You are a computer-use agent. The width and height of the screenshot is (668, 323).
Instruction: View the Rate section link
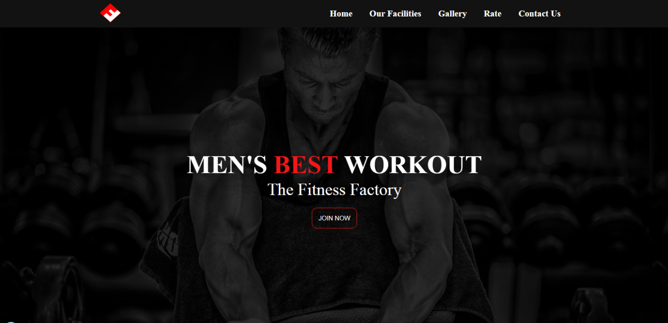pos(492,14)
